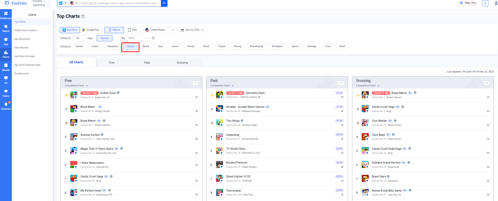Image resolution: width=498 pixels, height=201 pixels.
Task: Open the Market sidebar section
Action: pos(6,67)
